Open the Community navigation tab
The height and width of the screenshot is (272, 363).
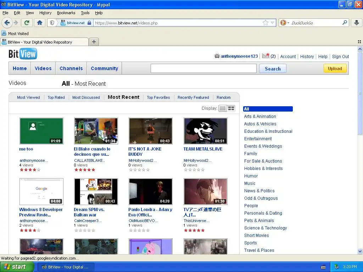pyautogui.click(x=105, y=68)
